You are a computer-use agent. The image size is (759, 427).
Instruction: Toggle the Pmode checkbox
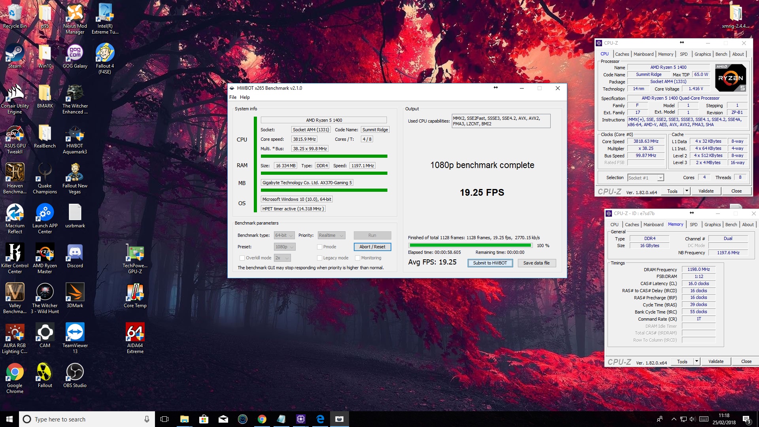pos(319,247)
